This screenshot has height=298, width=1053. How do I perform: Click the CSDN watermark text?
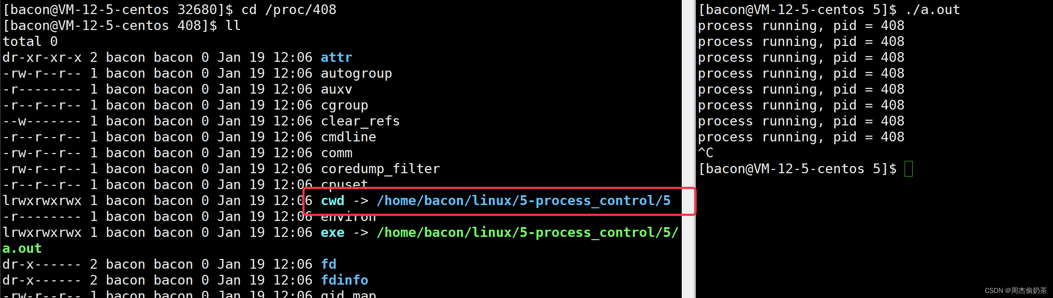(1015, 290)
